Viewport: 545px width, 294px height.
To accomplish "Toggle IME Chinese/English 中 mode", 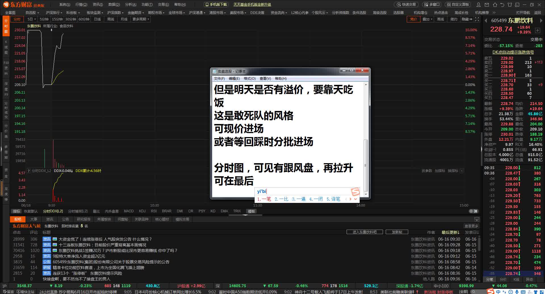I will pos(498,292).
